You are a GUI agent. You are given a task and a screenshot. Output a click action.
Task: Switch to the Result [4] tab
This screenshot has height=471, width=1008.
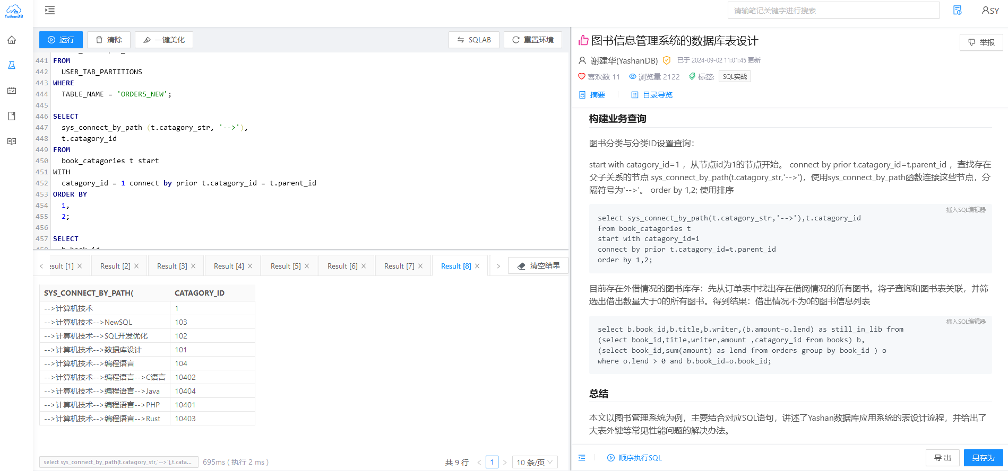[x=229, y=266]
